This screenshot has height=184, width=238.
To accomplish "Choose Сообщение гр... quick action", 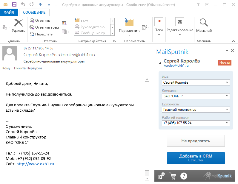I will [92, 33].
